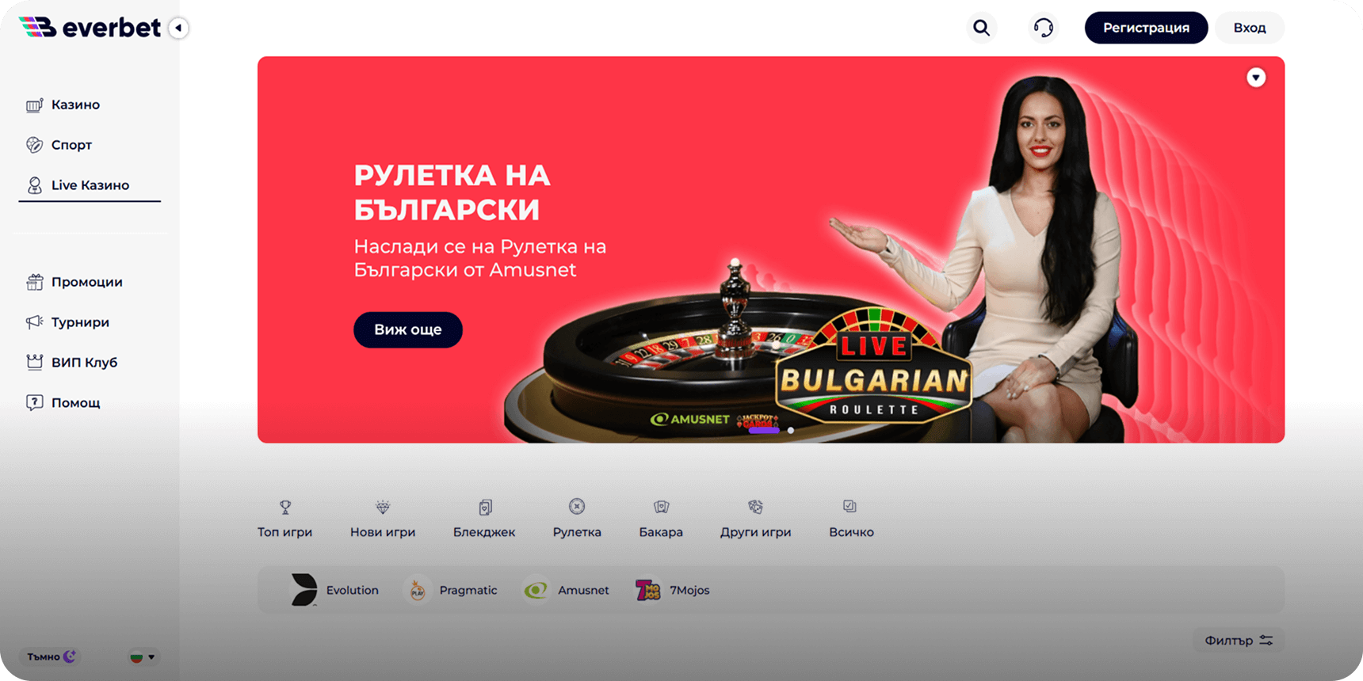Select the Evolution provider logo
Image resolution: width=1363 pixels, height=681 pixels.
click(304, 590)
